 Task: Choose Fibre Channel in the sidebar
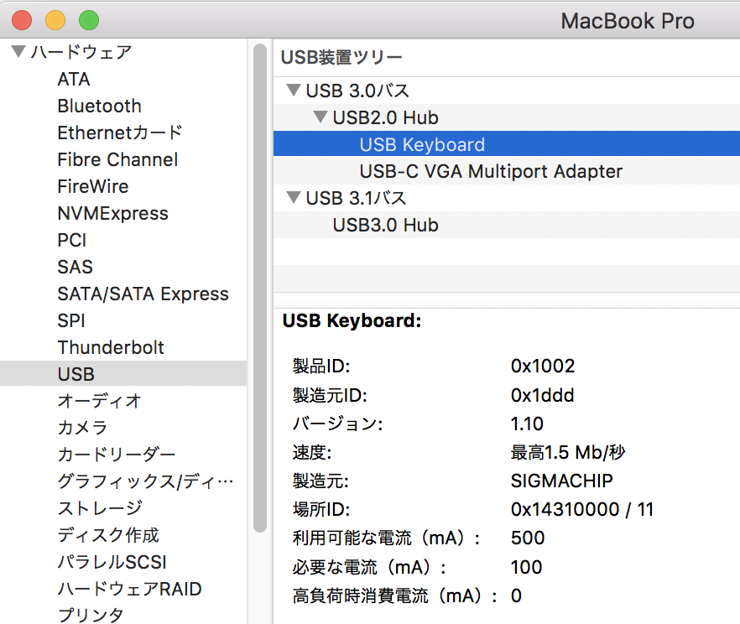point(117,160)
